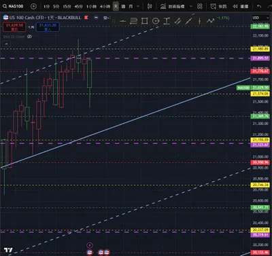Select the text drawing tool

tap(167, 21)
